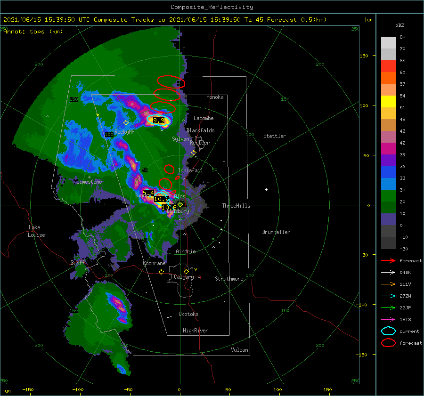Click the purple swatch between 39 and 36 dBZ
Image resolution: width=424 pixels, height=396 pixels.
pos(388,161)
